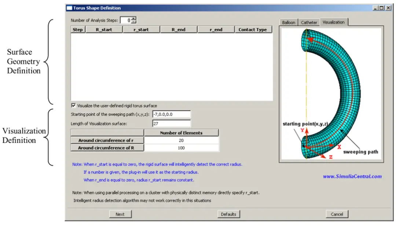The width and height of the screenshot is (396, 226).
Task: Close the Torus Shape Definition window
Action: pyautogui.click(x=388, y=8)
